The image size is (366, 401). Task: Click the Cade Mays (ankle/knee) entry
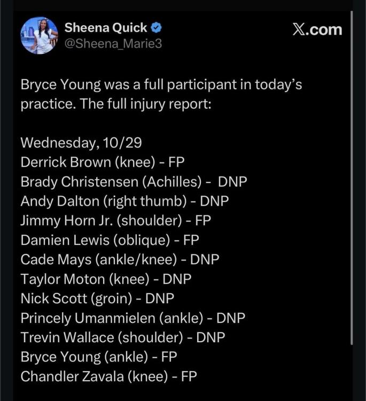[120, 259]
